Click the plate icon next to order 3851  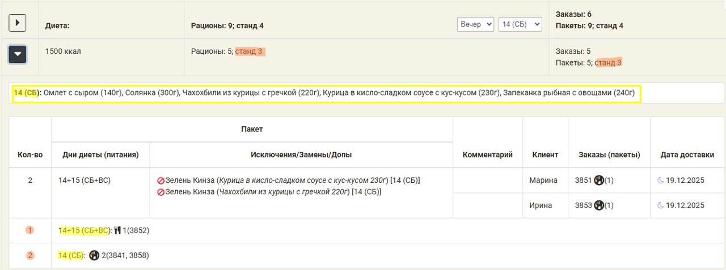(x=598, y=181)
